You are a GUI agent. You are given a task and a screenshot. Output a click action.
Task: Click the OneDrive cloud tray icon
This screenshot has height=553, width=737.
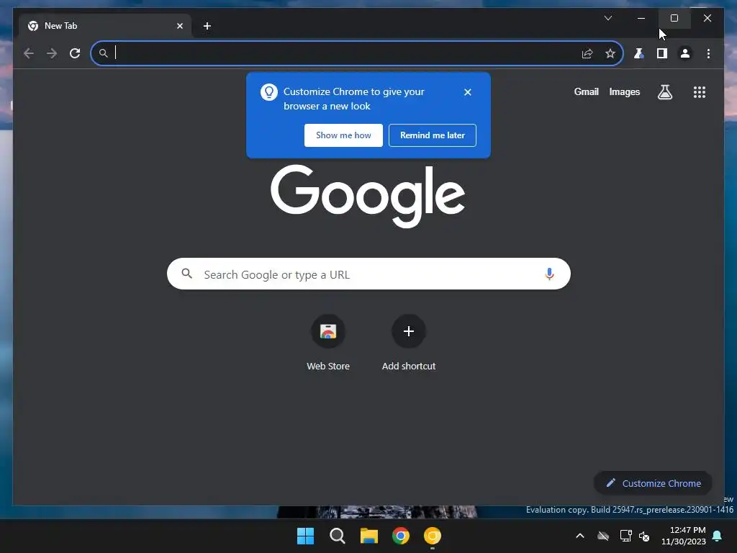coord(603,536)
